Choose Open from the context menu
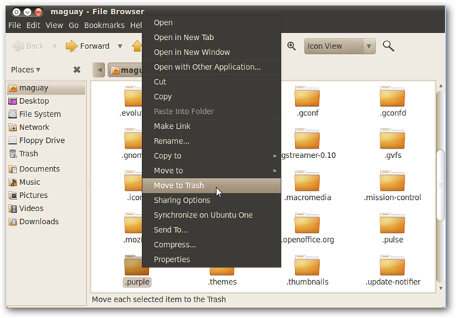Screen dimensions: 456x318 point(212,23)
